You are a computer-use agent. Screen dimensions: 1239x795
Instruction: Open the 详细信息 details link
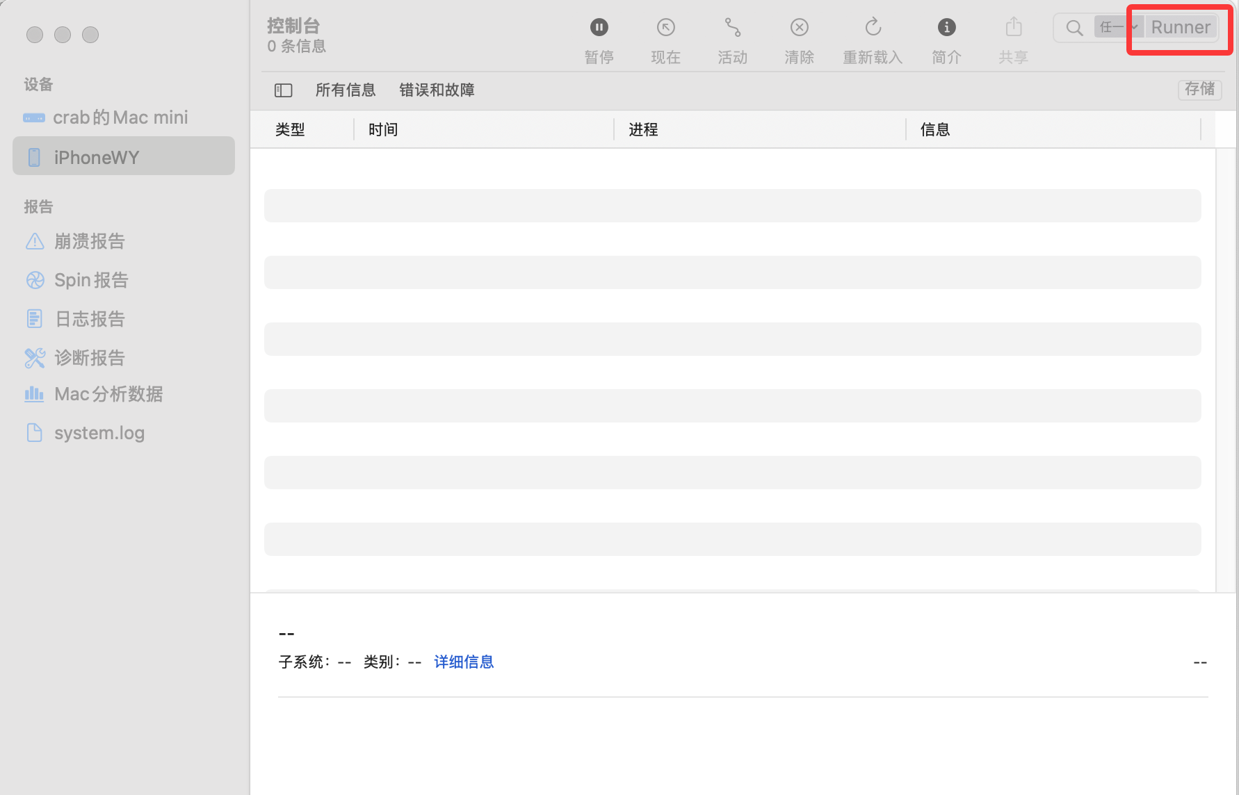(464, 662)
